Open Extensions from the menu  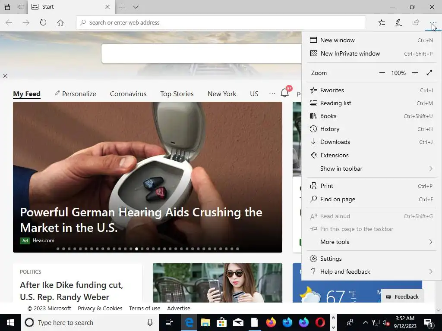(372, 155)
